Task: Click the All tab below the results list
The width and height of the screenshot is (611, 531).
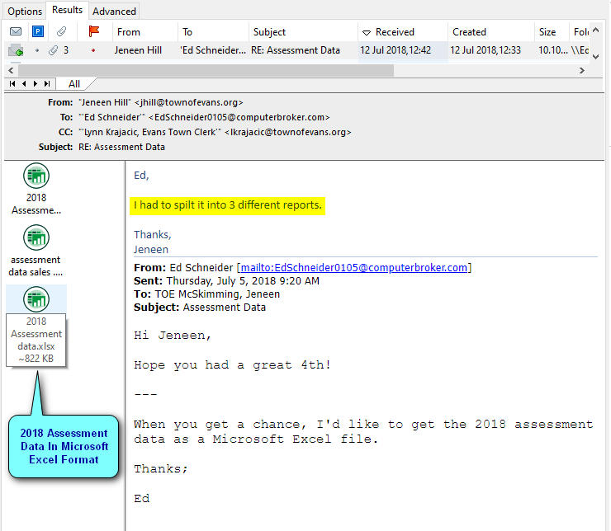Action: tap(74, 83)
